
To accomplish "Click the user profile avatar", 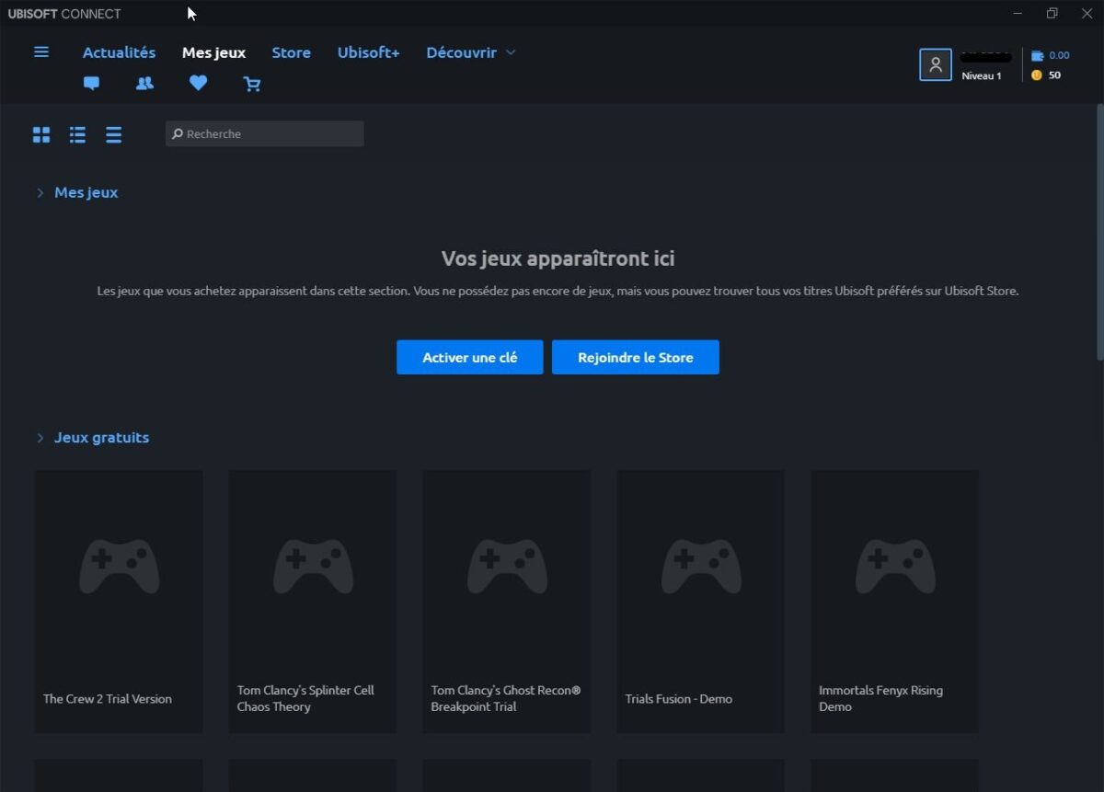I will point(936,64).
